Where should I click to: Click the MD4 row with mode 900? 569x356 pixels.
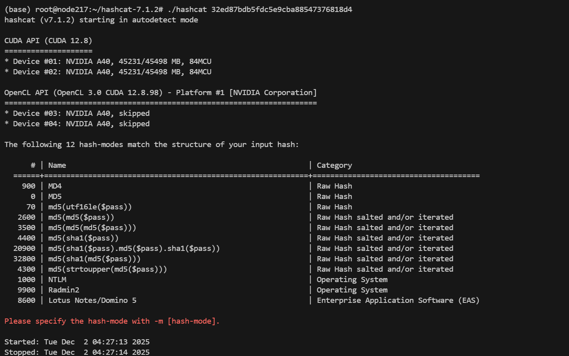point(55,186)
